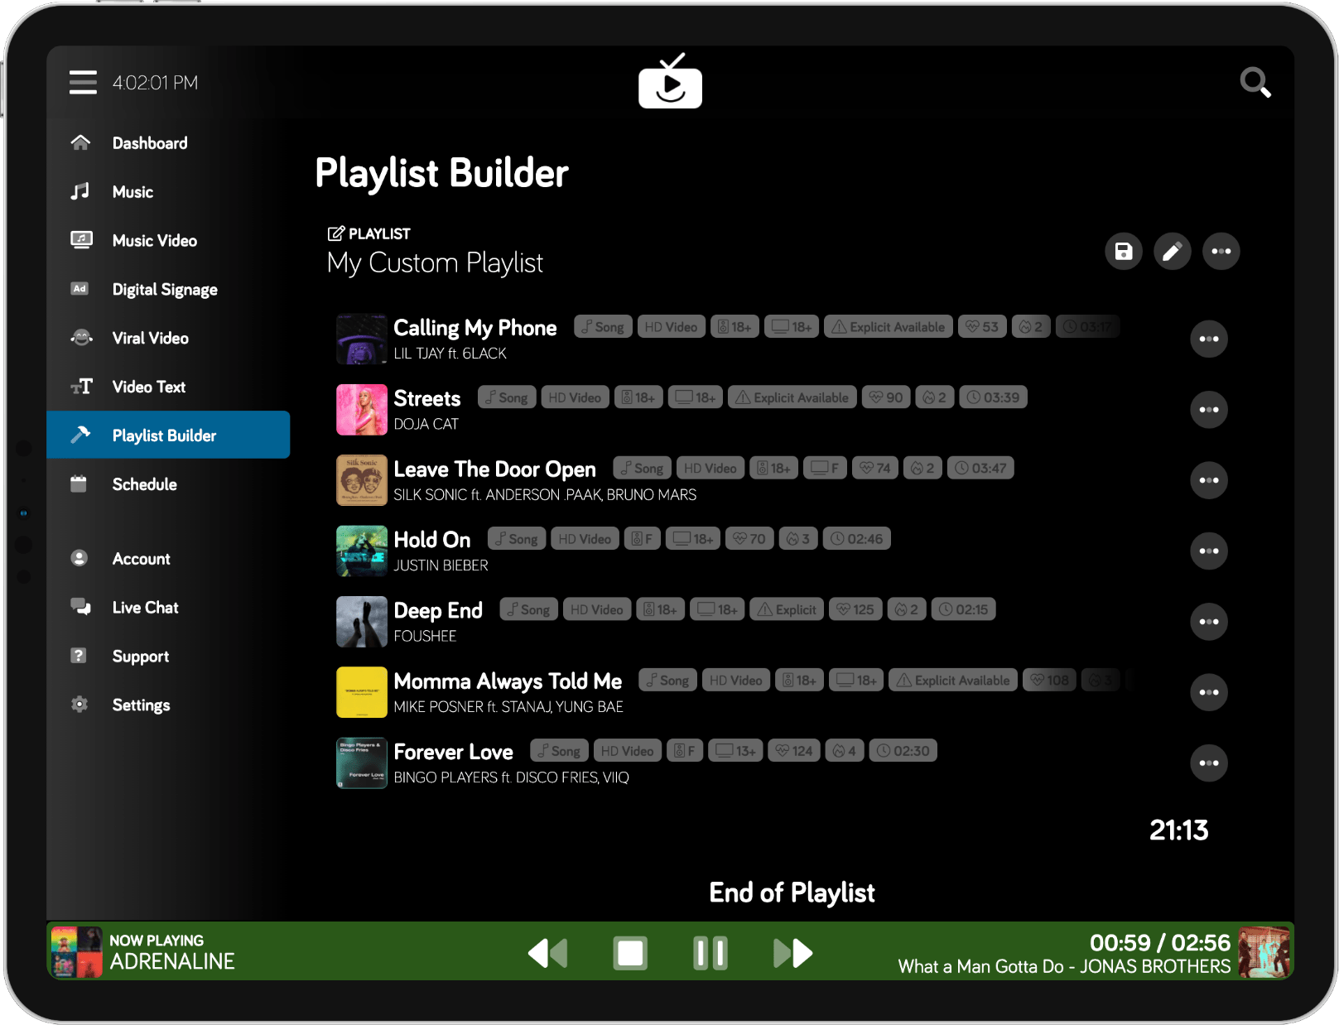Open the hamburger menu

(x=83, y=82)
